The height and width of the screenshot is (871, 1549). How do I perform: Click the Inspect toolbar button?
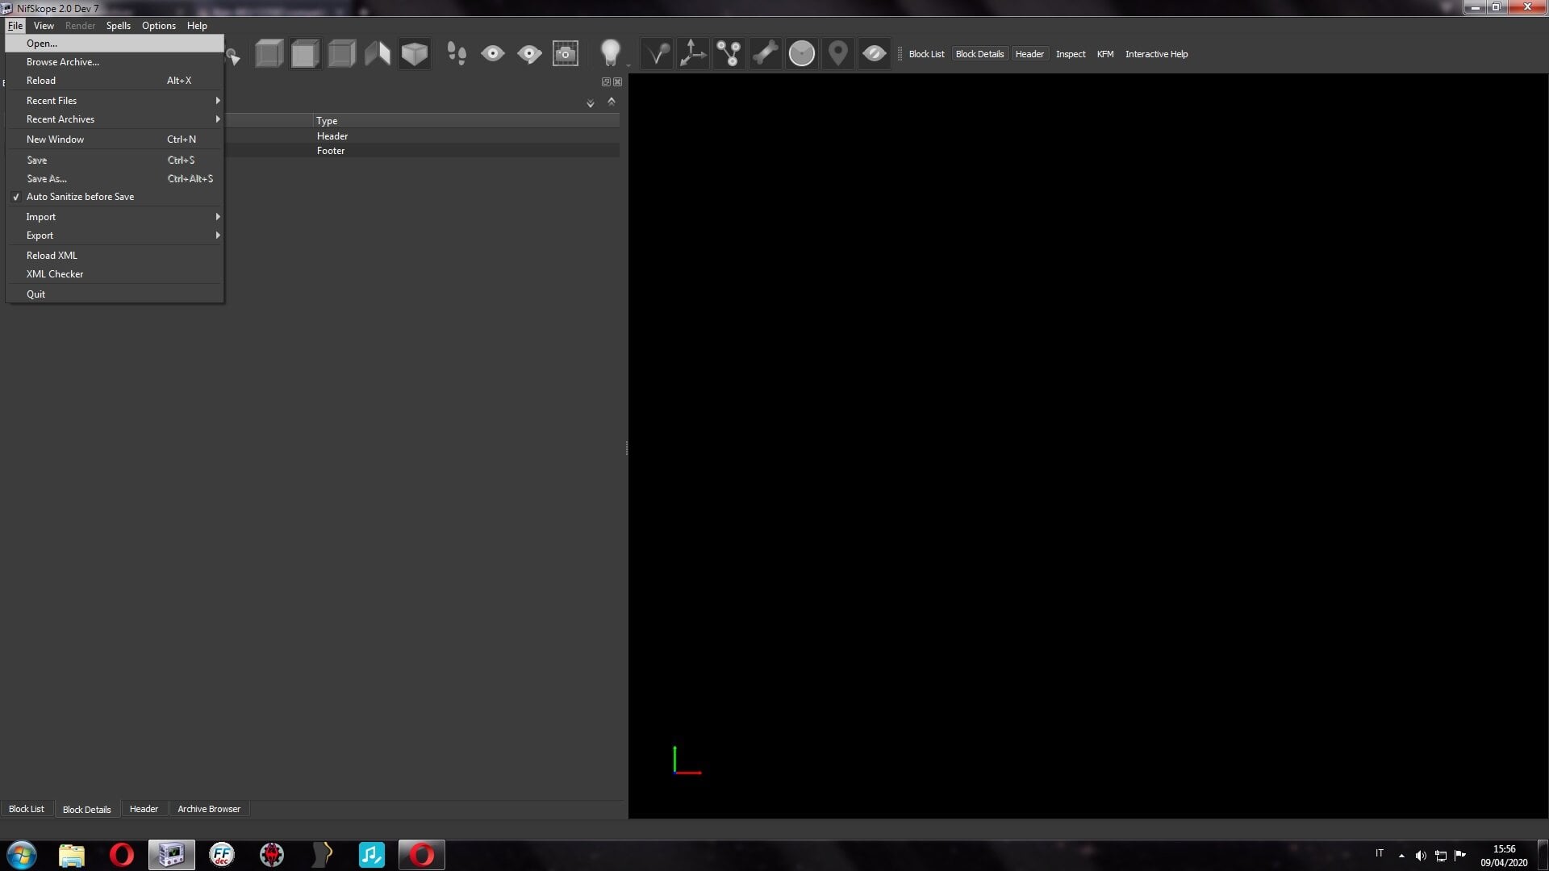click(x=1071, y=54)
